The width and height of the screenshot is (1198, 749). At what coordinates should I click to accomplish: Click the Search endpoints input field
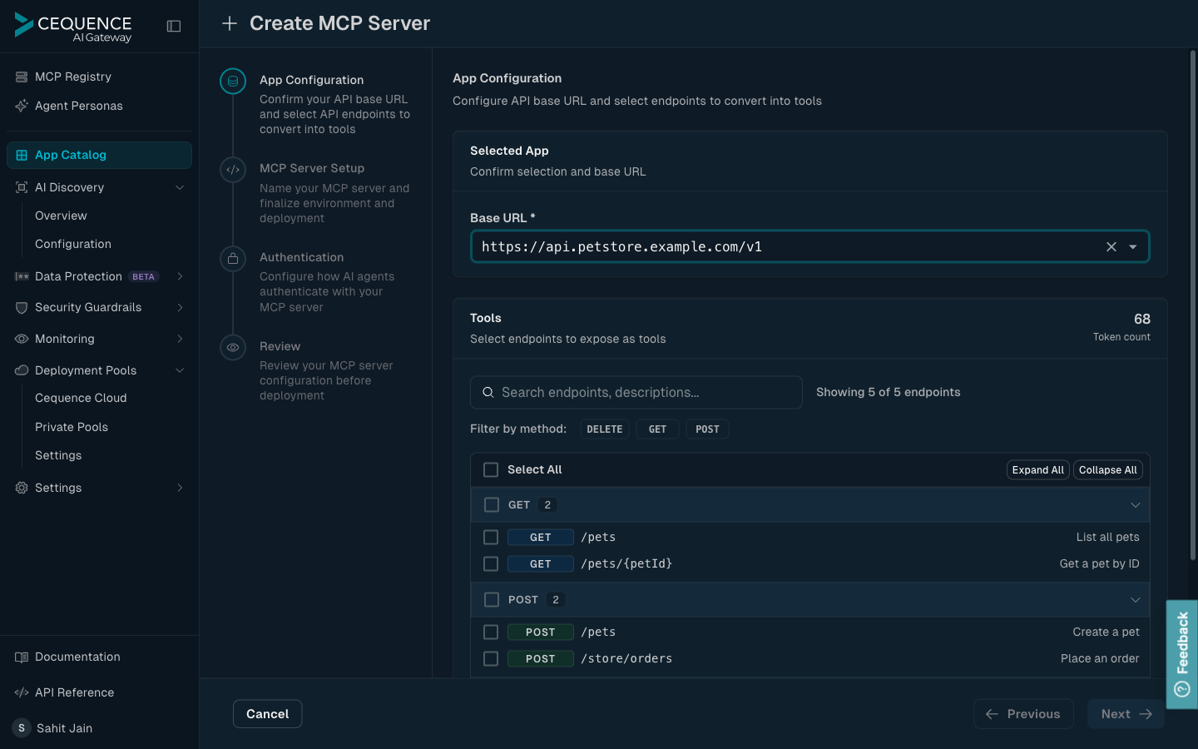pyautogui.click(x=636, y=392)
